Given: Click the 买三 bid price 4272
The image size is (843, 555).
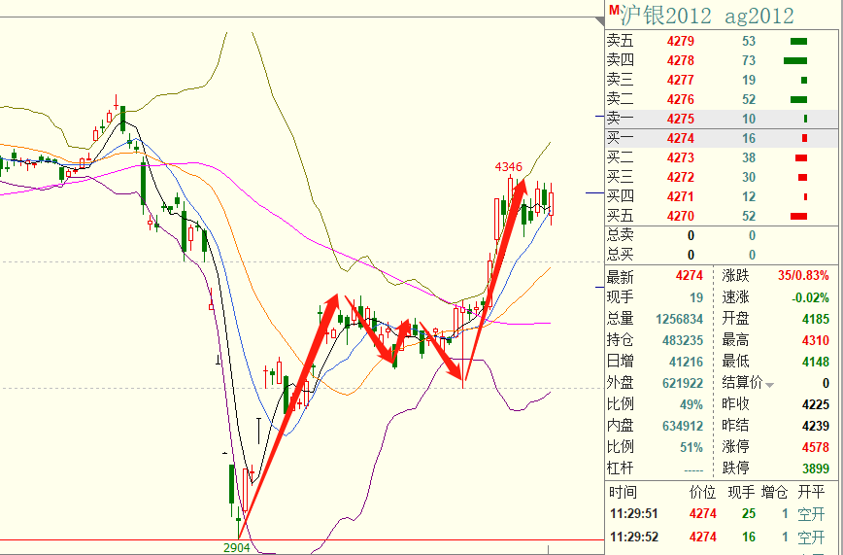Looking at the screenshot, I should pos(680,177).
